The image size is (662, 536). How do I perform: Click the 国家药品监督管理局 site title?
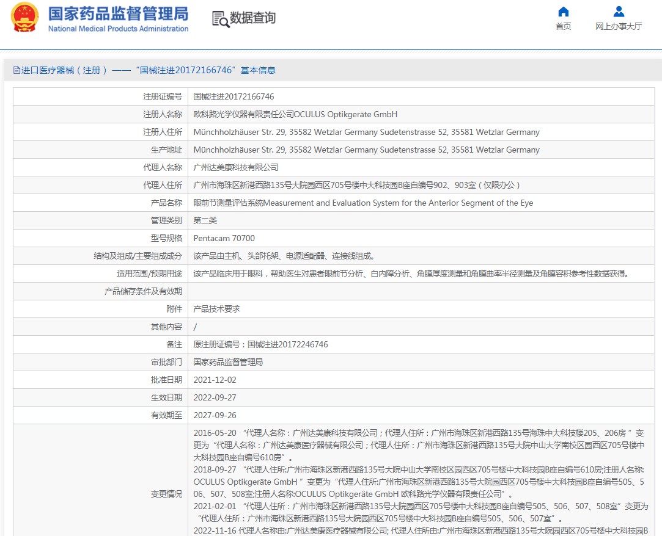(x=118, y=14)
